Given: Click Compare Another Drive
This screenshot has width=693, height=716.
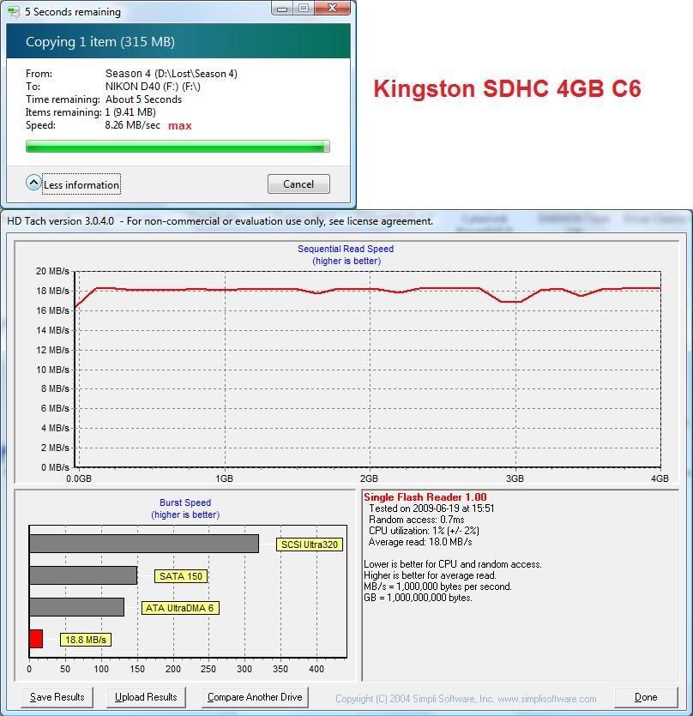Looking at the screenshot, I should coord(254,696).
